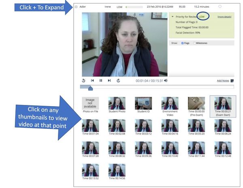Viewport: 243px width, 188px height.
Task: Collapse the Adler row with minus box
Action: 76,7
